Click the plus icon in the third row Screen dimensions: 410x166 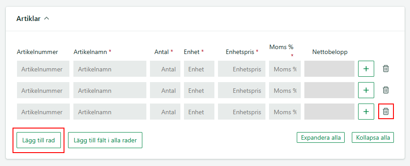(366, 112)
